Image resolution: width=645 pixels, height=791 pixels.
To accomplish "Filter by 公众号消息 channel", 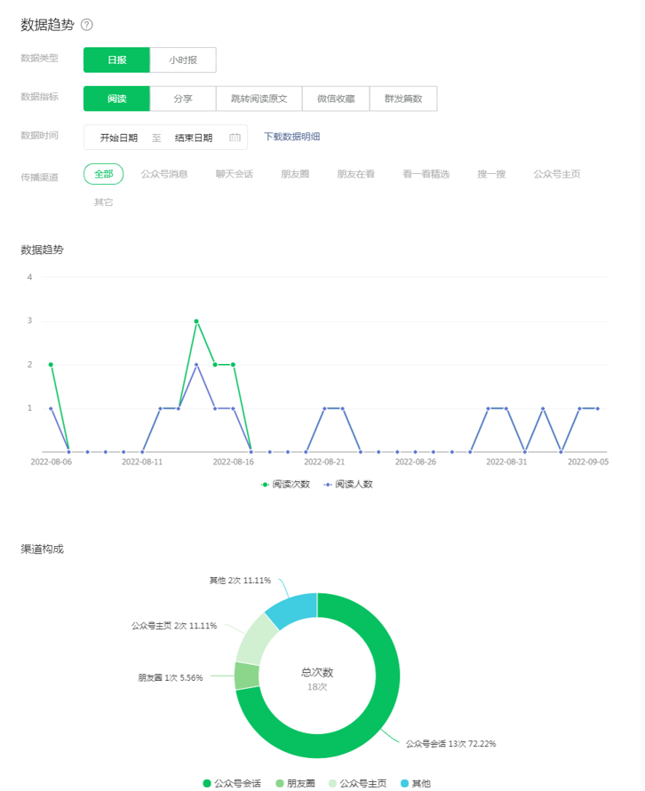I will coord(164,174).
